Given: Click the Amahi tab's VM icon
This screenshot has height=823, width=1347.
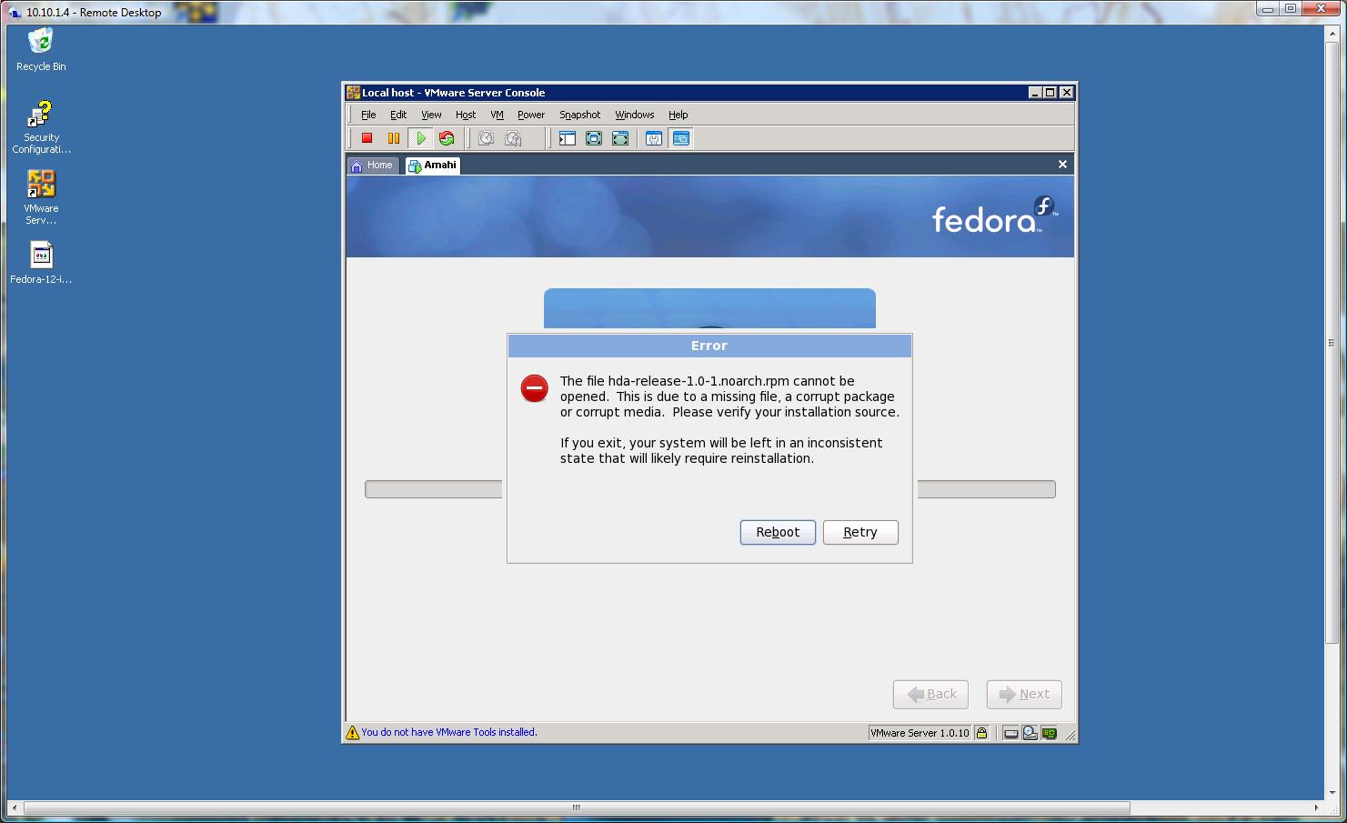Looking at the screenshot, I should (x=415, y=166).
